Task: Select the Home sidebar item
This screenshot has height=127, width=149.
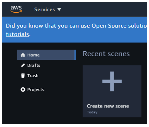Action: click(x=46, y=55)
